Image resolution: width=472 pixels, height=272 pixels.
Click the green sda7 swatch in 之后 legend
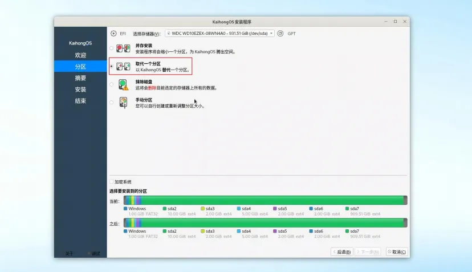347,231
